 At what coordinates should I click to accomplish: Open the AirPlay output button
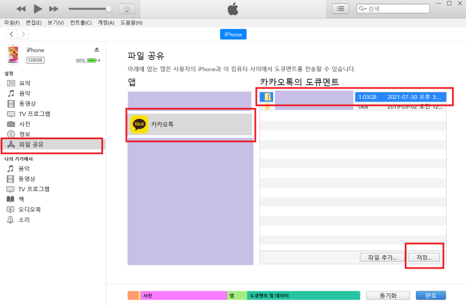(x=127, y=9)
